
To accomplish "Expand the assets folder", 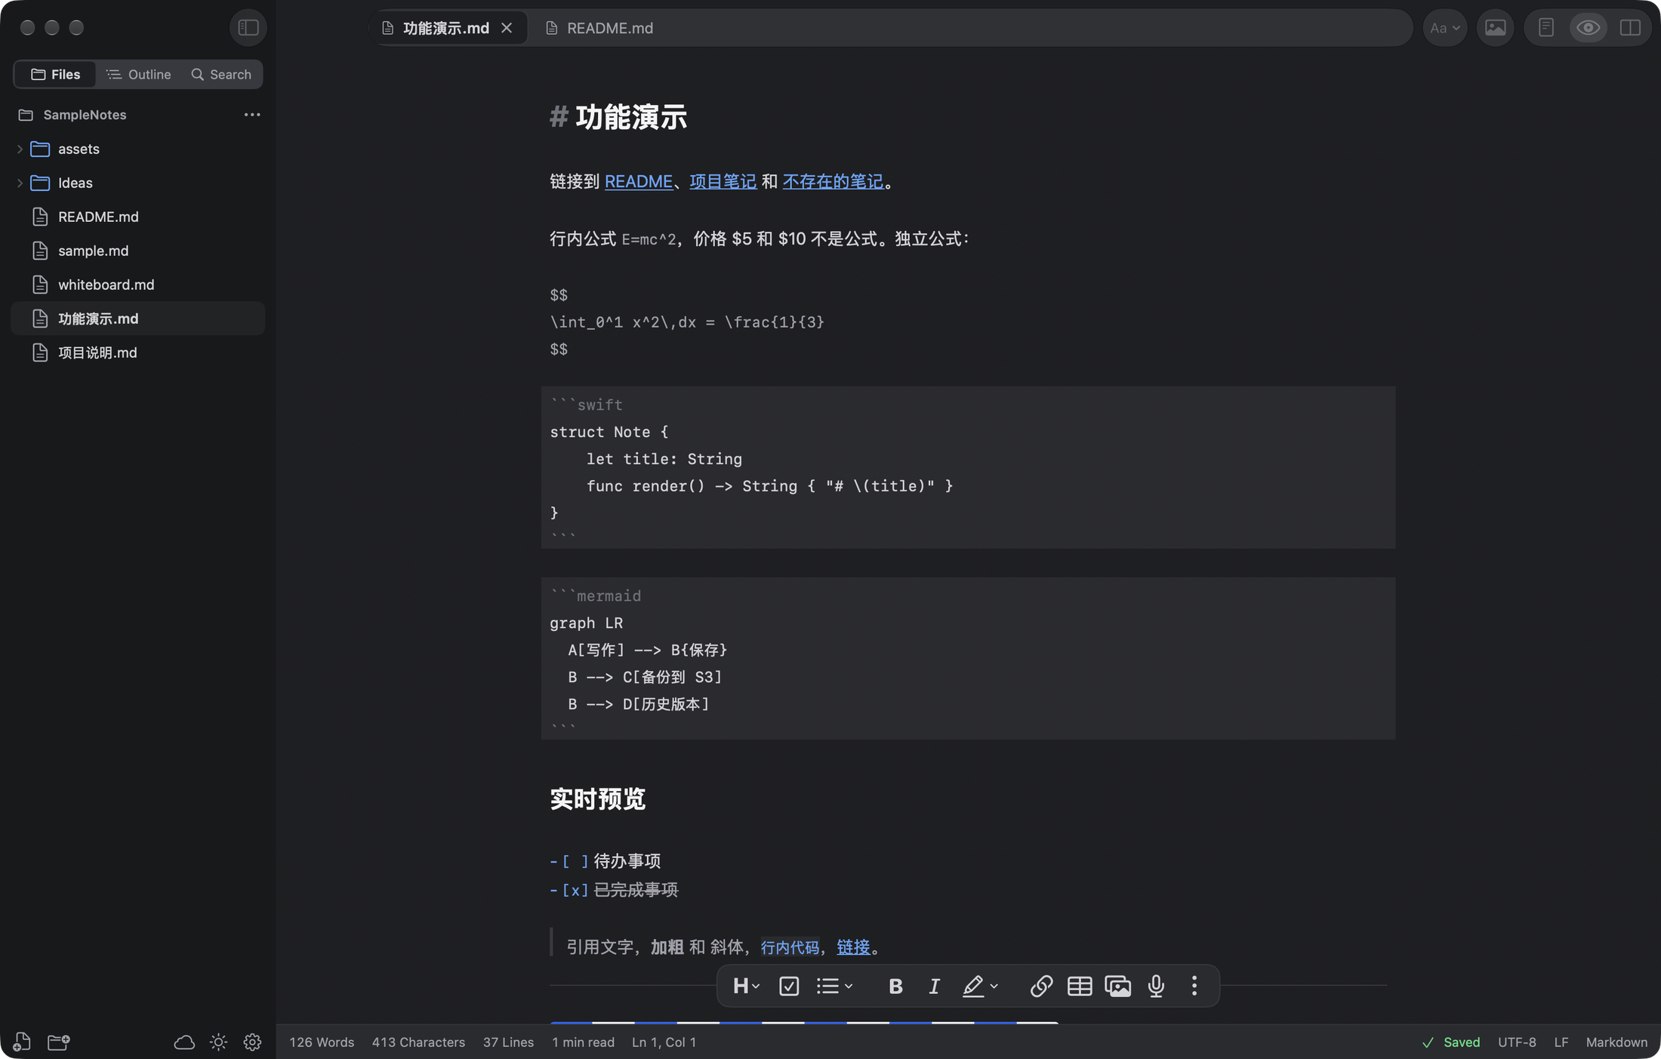I will tap(20, 149).
